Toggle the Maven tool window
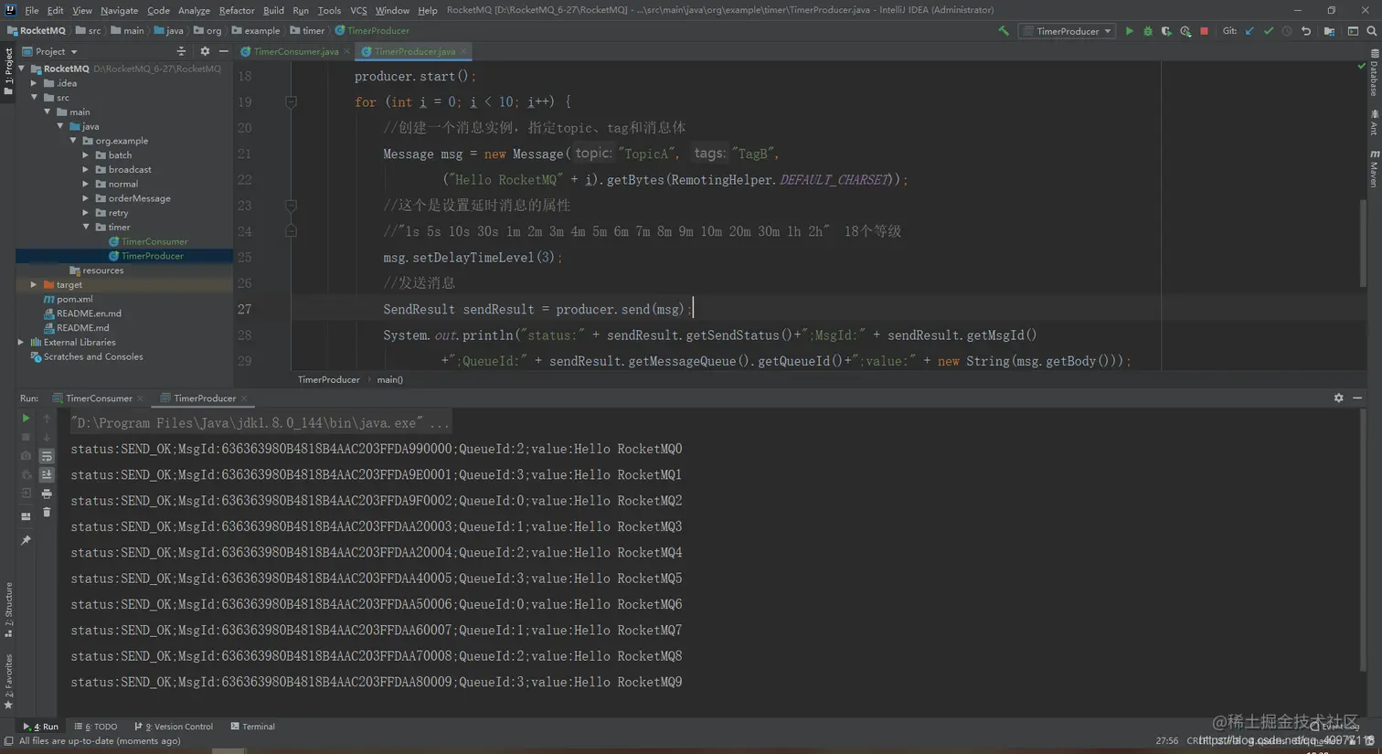The width and height of the screenshot is (1382, 754). 1374,170
